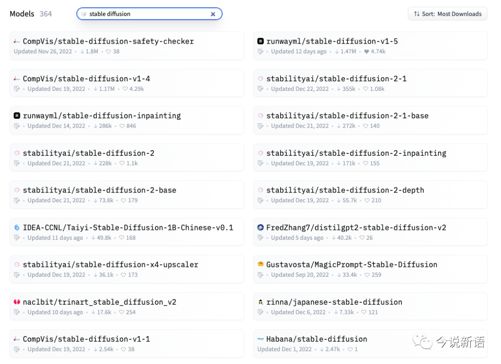Click the stabilityai avatar on stable-diffusion-2-base
501x364 pixels.
(17, 190)
